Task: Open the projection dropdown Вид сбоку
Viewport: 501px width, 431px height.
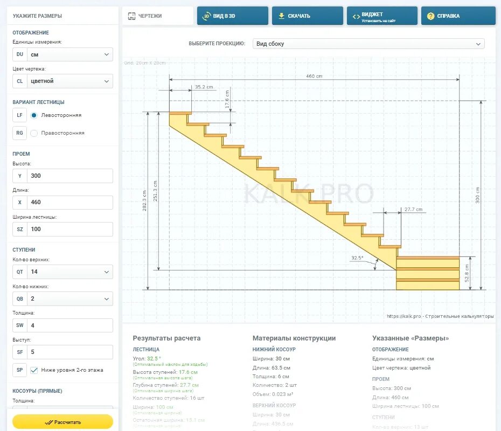Action: coord(368,44)
